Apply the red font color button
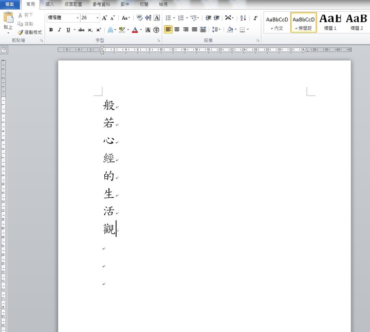This screenshot has height=332, width=370. [x=135, y=30]
